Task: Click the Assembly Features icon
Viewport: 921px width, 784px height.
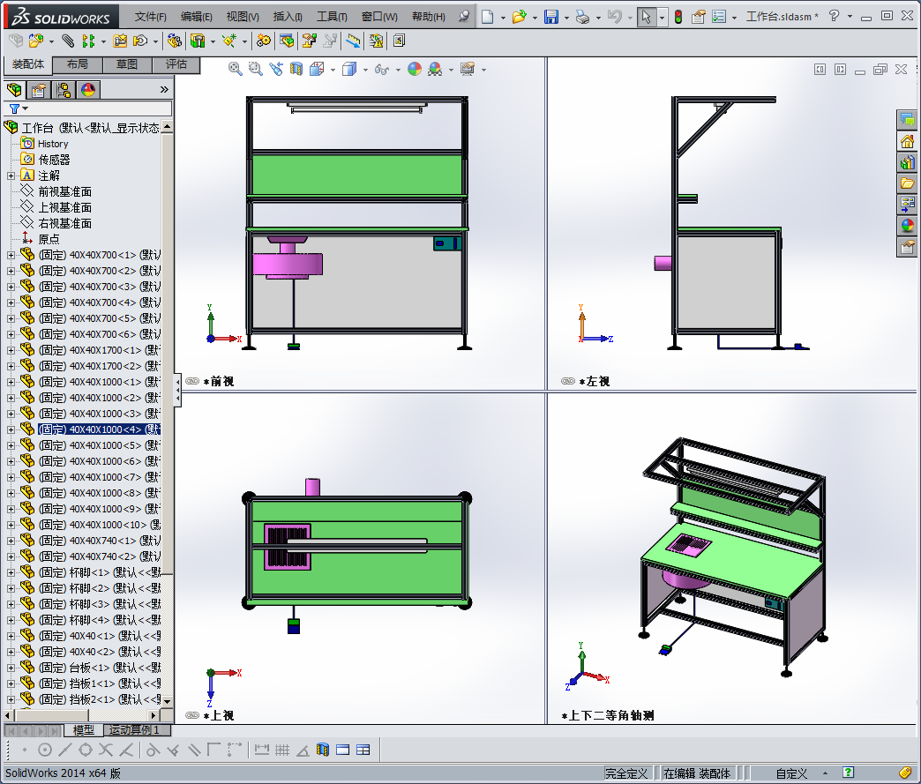Action: click(198, 41)
